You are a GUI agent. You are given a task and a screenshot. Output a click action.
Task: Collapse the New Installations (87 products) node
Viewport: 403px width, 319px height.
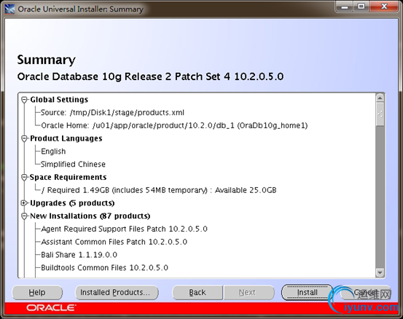pos(24,216)
